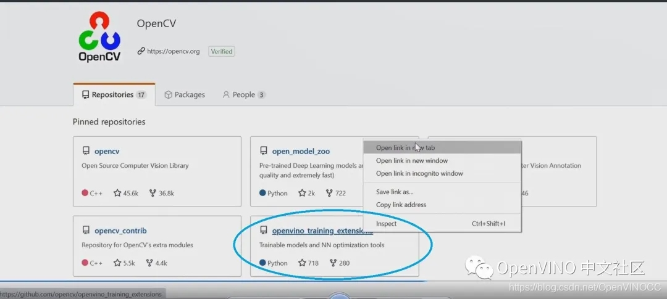Click the fork icon showing 280
The width and height of the screenshot is (667, 299).
point(333,263)
